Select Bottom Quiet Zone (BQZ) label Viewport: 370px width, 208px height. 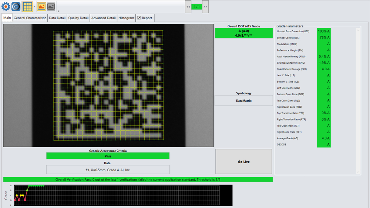click(290, 94)
